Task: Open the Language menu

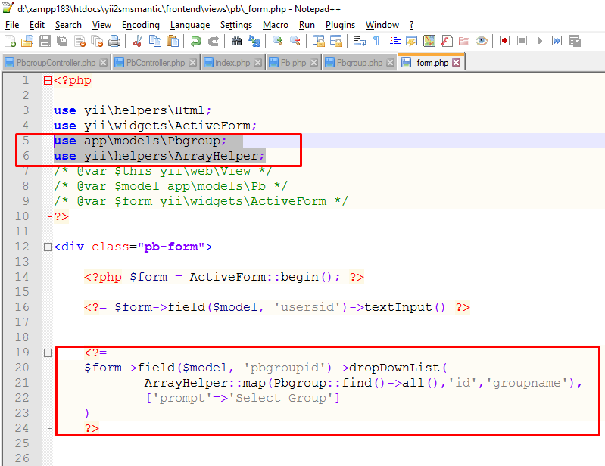Action: coord(190,25)
